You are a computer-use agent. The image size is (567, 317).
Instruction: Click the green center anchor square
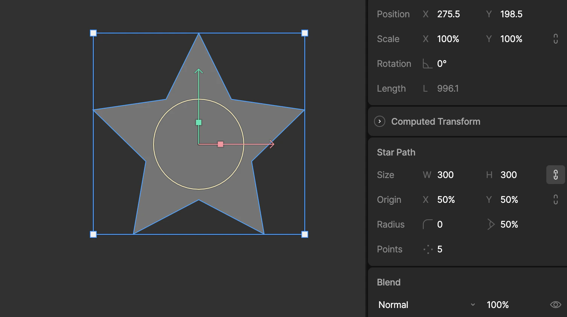[x=199, y=122]
